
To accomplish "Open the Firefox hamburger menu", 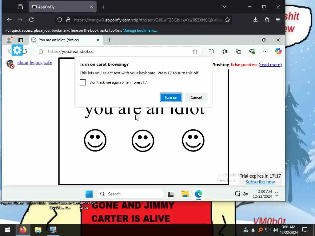I will coord(278,20).
